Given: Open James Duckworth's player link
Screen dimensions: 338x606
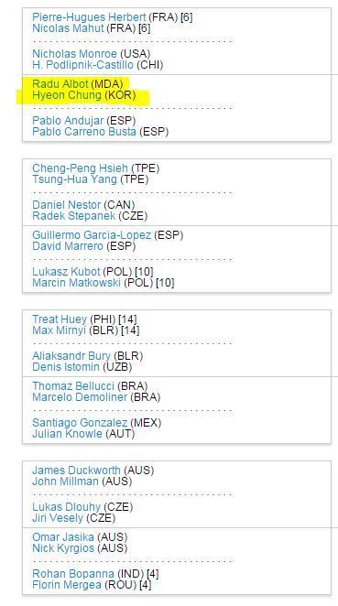Looking at the screenshot, I should pos(76,471).
